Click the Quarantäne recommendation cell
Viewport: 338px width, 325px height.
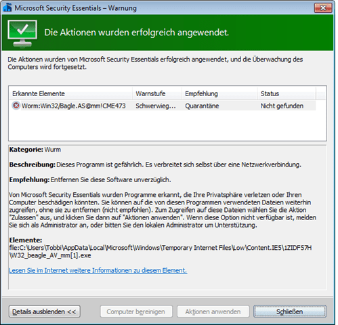[x=202, y=106]
